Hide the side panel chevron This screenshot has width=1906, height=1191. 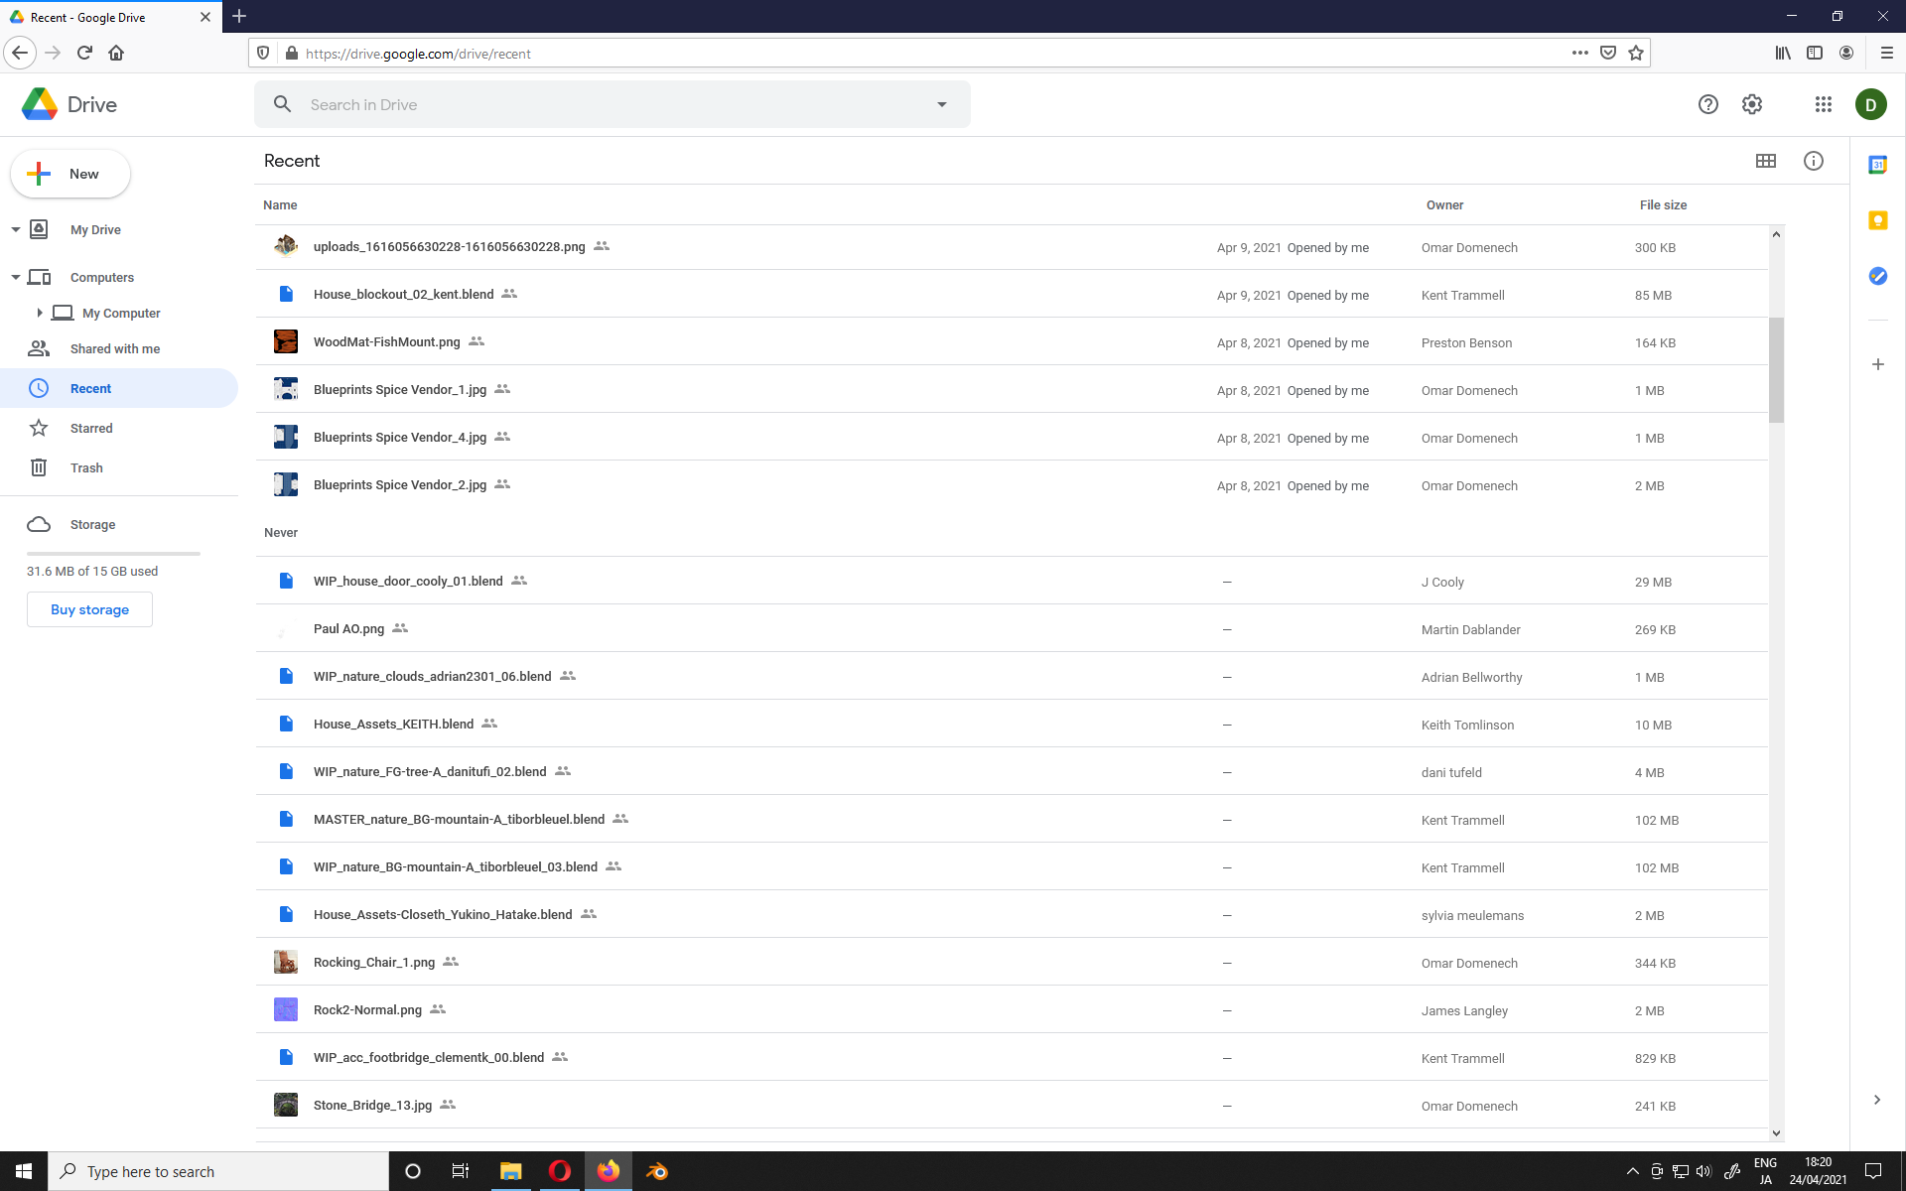click(1876, 1100)
